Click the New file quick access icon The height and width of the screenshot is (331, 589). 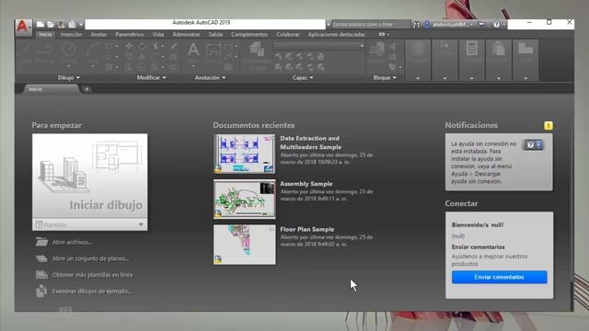[x=40, y=25]
